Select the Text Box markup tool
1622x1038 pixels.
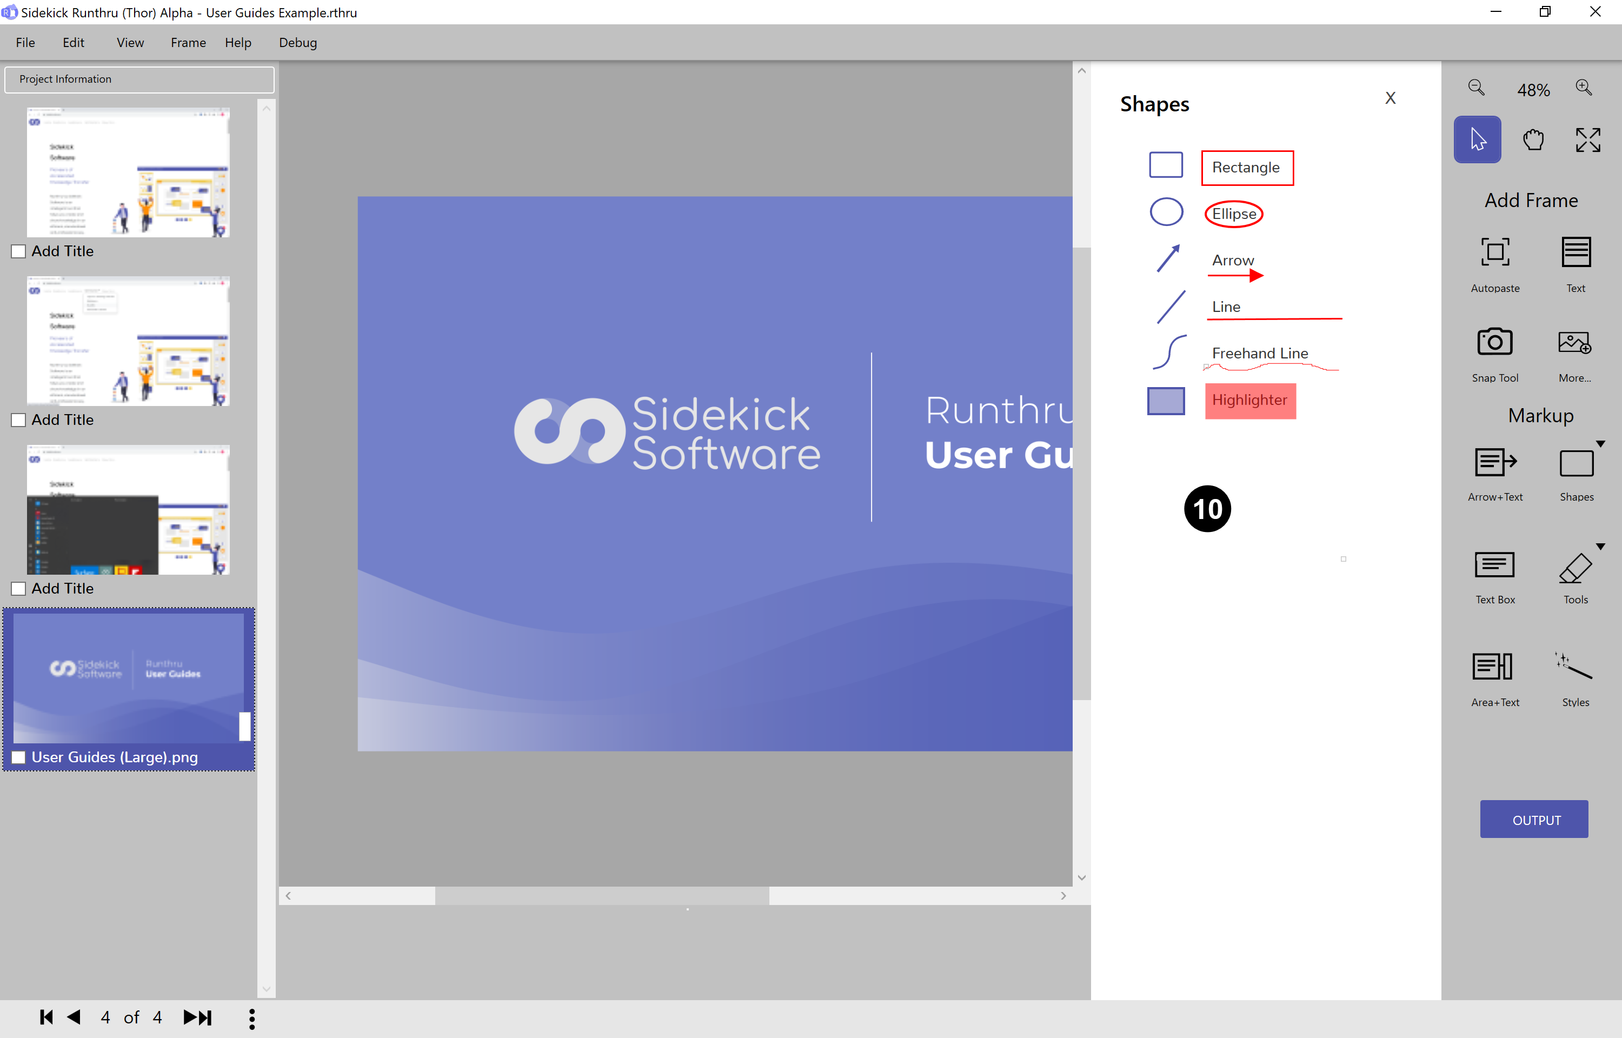point(1494,577)
